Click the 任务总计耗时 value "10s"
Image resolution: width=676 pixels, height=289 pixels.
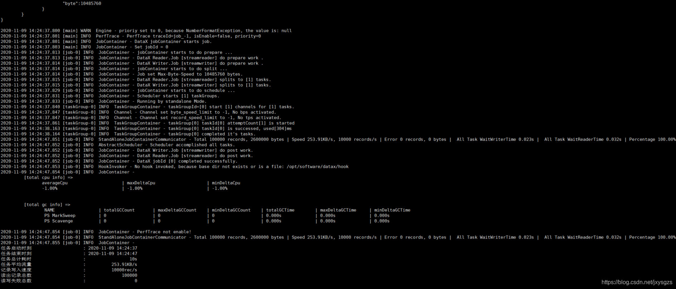[133, 259]
